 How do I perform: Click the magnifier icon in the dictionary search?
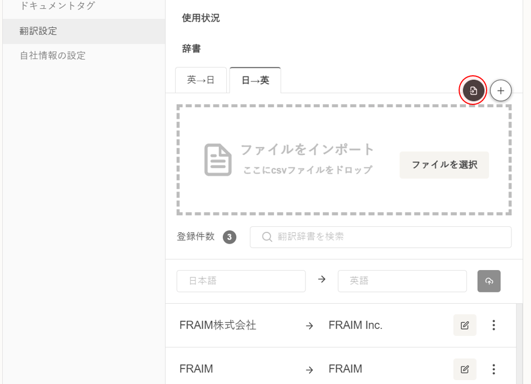tap(267, 237)
